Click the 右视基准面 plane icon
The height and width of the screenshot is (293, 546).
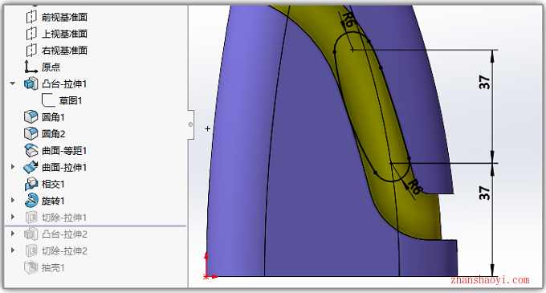[31, 51]
